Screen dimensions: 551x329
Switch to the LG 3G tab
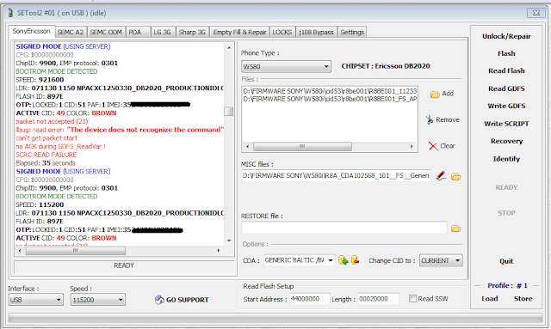pos(163,32)
